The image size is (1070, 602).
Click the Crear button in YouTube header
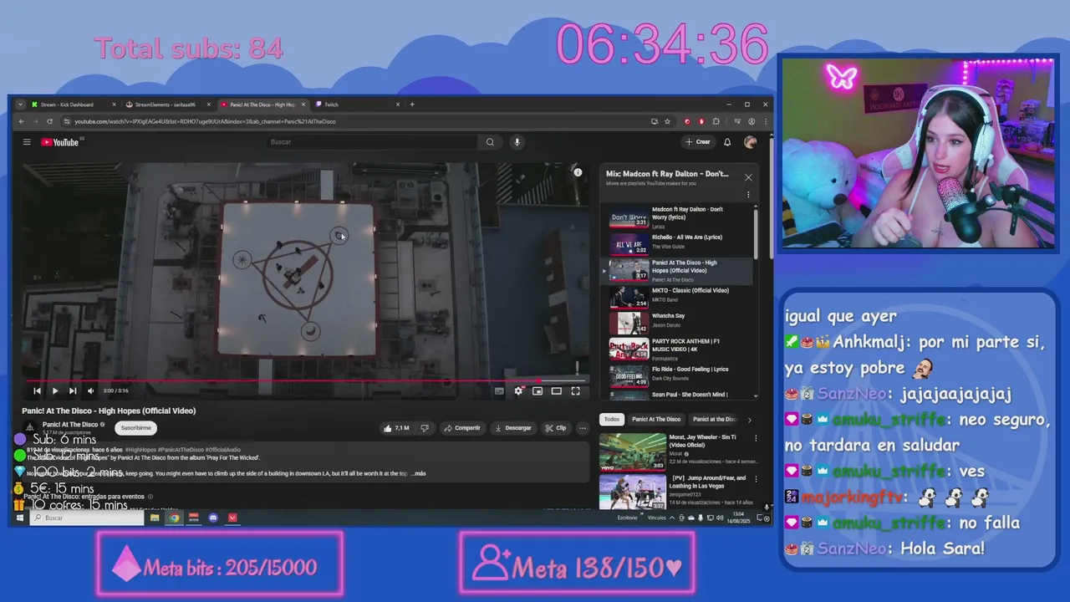click(x=698, y=142)
